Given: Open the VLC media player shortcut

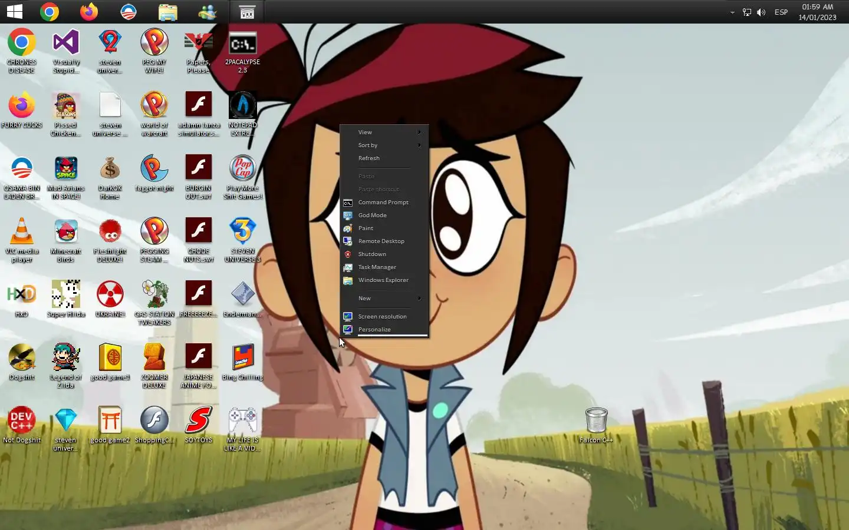Looking at the screenshot, I should (x=22, y=240).
